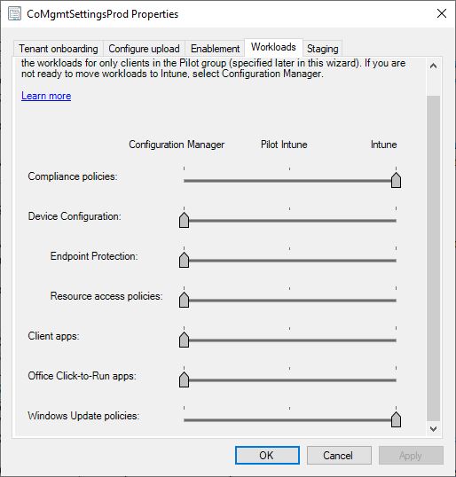Click the Compliance policies slider thumb

point(396,180)
